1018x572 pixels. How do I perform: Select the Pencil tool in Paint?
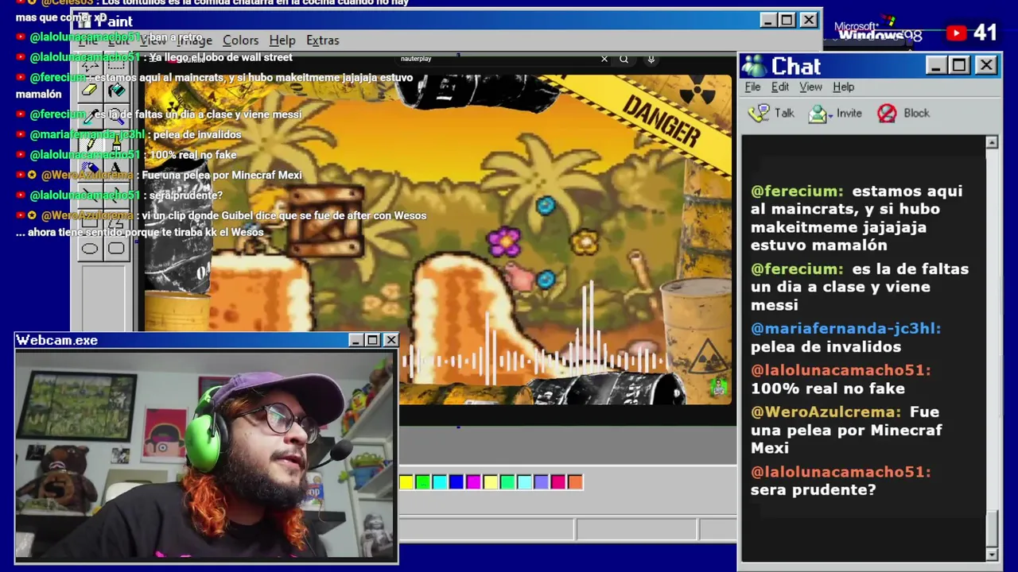click(89, 143)
